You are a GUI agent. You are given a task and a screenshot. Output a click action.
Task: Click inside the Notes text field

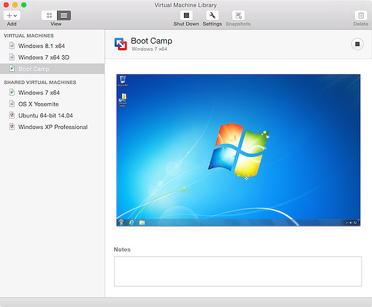238,271
